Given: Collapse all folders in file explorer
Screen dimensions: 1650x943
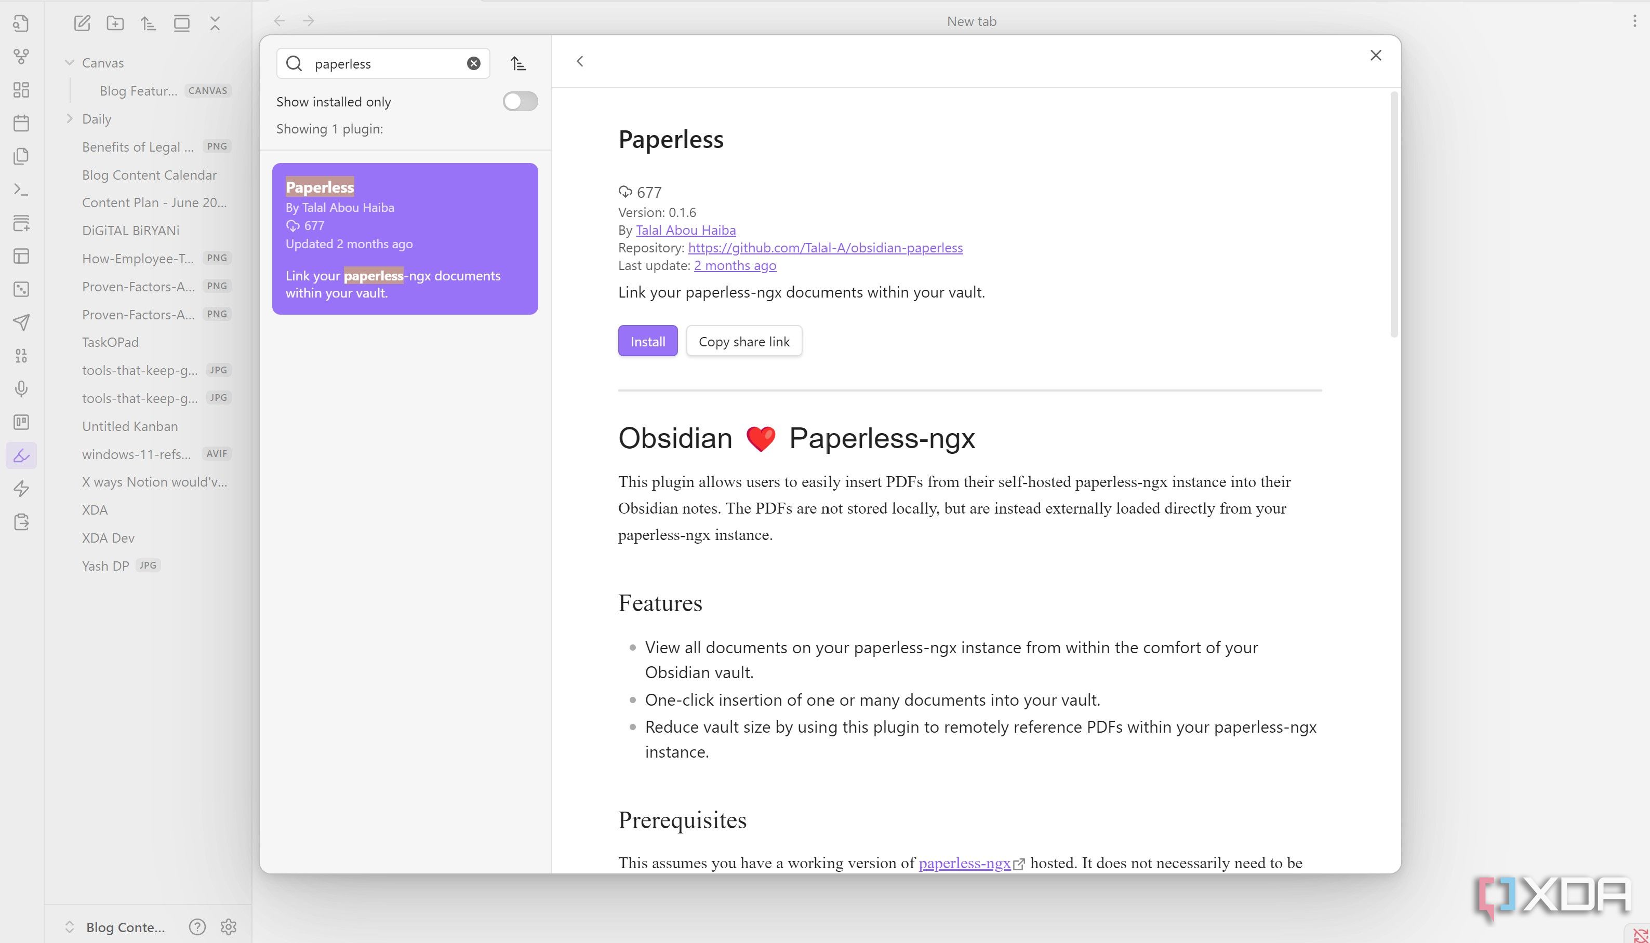Looking at the screenshot, I should 215,23.
